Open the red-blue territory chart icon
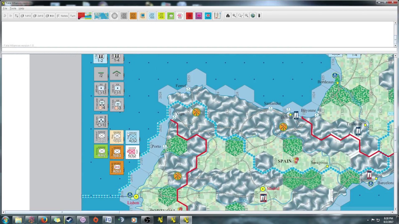 pyautogui.click(x=85, y=16)
